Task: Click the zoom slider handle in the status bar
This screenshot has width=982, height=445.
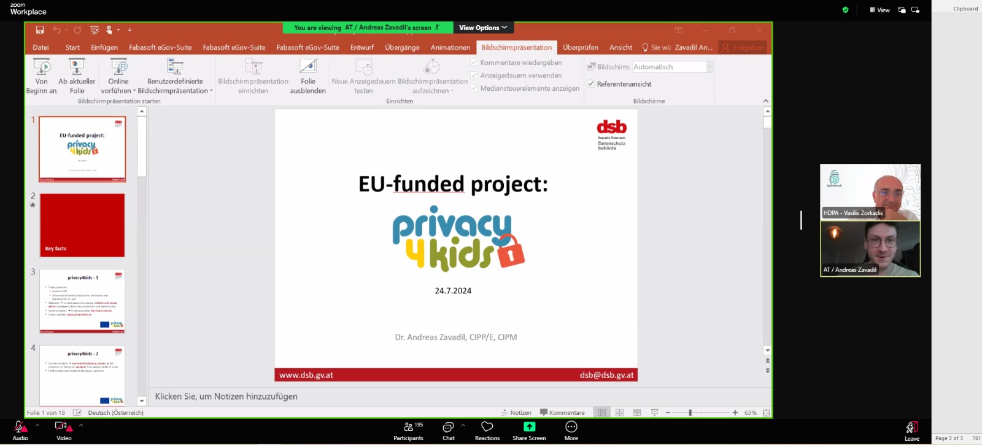Action: click(690, 412)
